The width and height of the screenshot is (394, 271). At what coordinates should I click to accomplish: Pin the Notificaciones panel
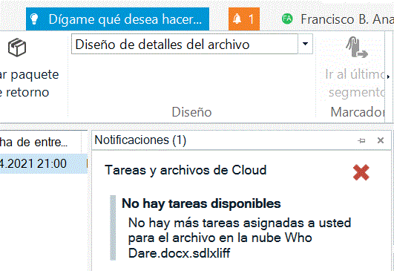pyautogui.click(x=361, y=140)
